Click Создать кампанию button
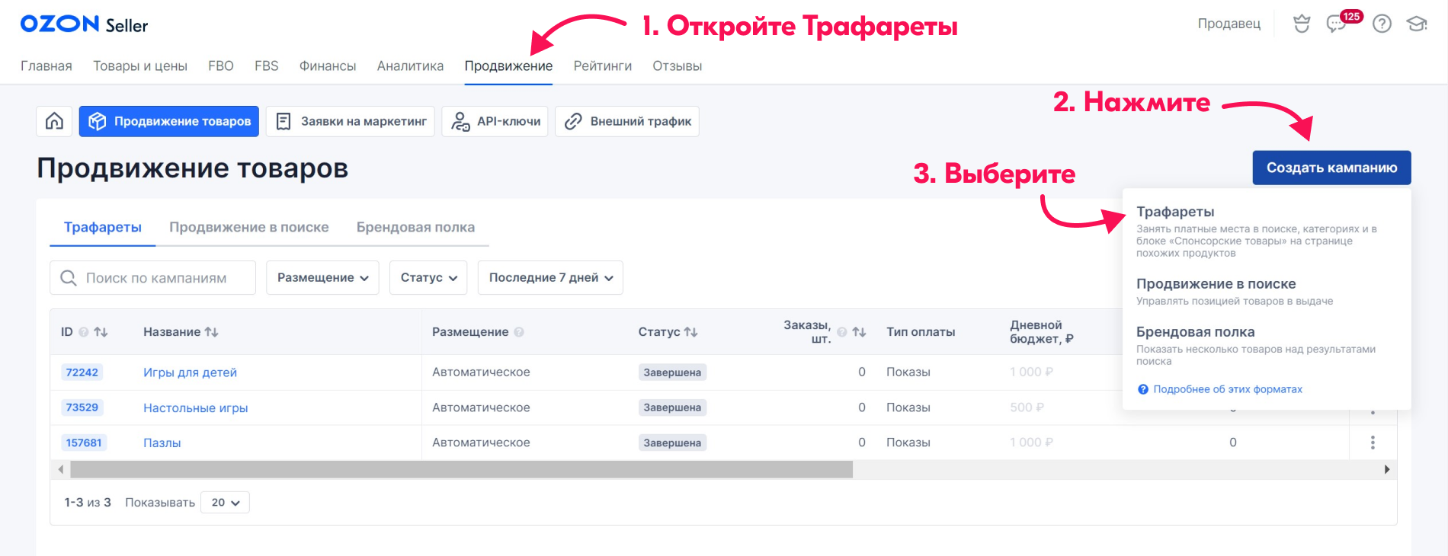The image size is (1448, 556). [x=1332, y=168]
